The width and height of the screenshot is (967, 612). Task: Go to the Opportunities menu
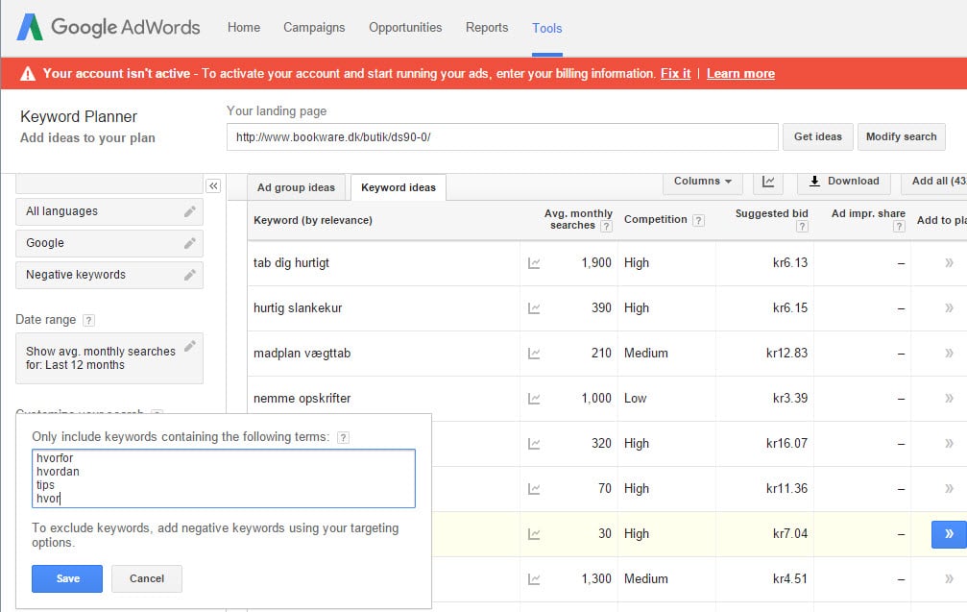405,28
